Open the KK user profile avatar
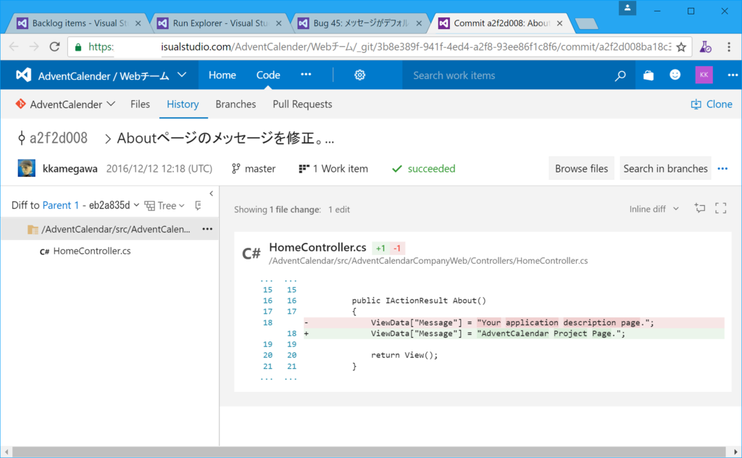The image size is (742, 458). 704,75
